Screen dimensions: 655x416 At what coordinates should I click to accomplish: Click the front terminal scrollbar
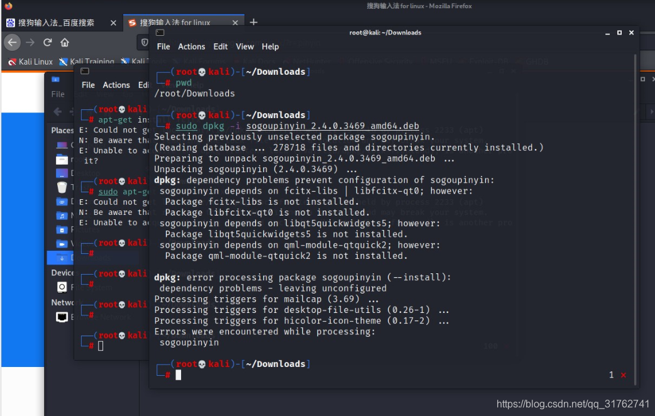click(x=636, y=219)
